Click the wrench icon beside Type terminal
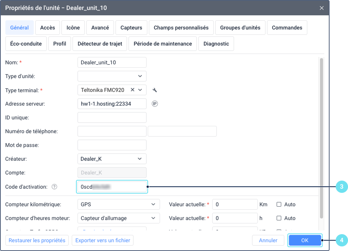The image size is (348, 251). (x=155, y=90)
